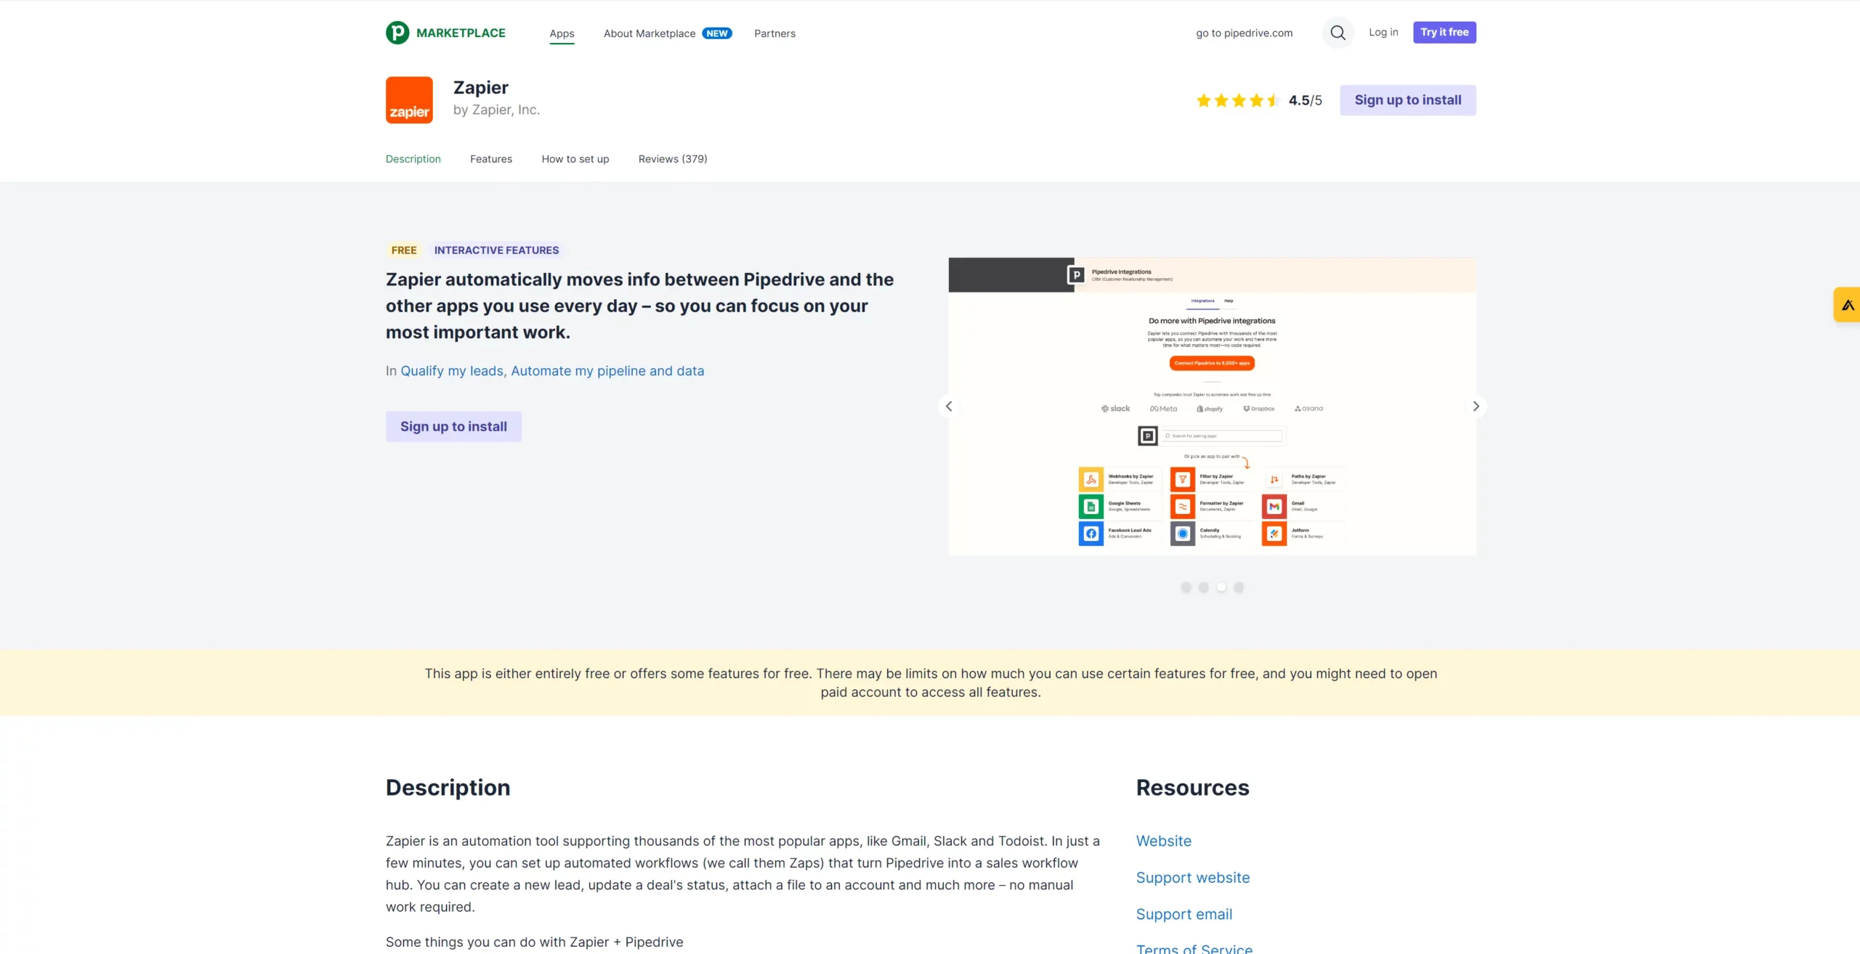The width and height of the screenshot is (1860, 954).
Task: Switch to the Features tab
Action: coord(491,159)
